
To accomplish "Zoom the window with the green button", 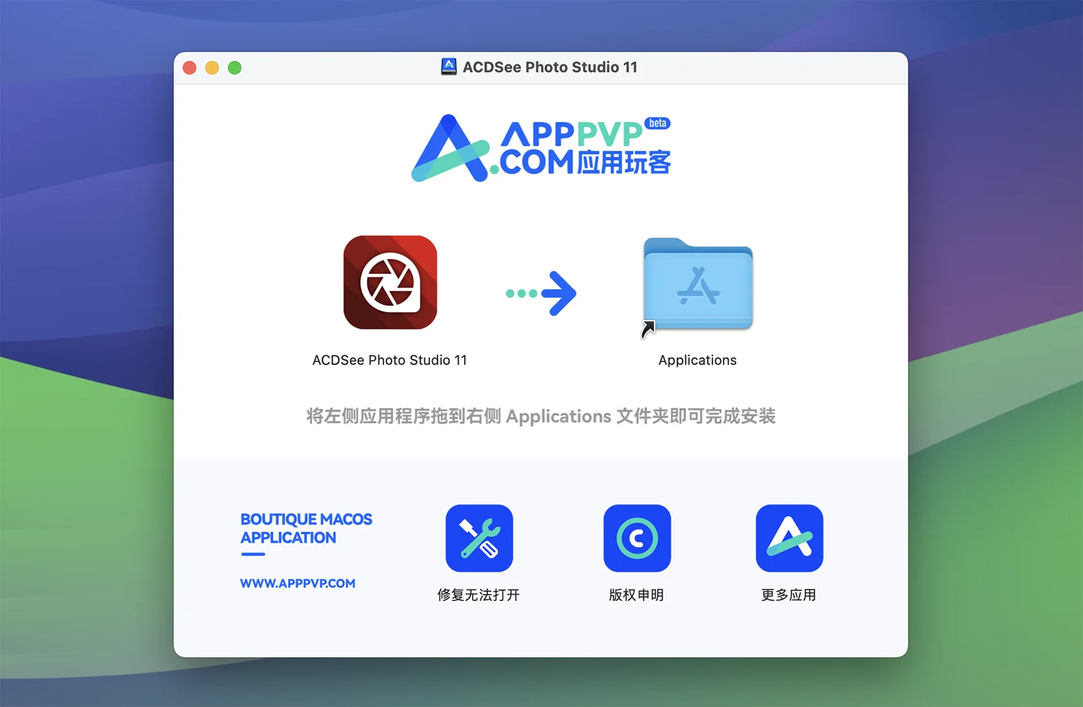I will pos(235,68).
